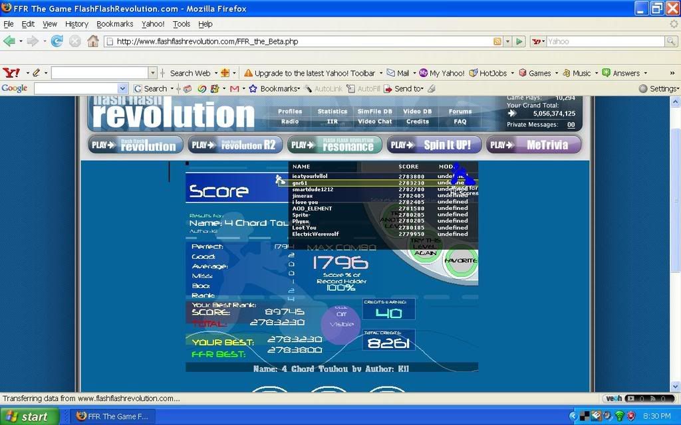Expand the address bar URL history dropdown

pyautogui.click(x=508, y=41)
